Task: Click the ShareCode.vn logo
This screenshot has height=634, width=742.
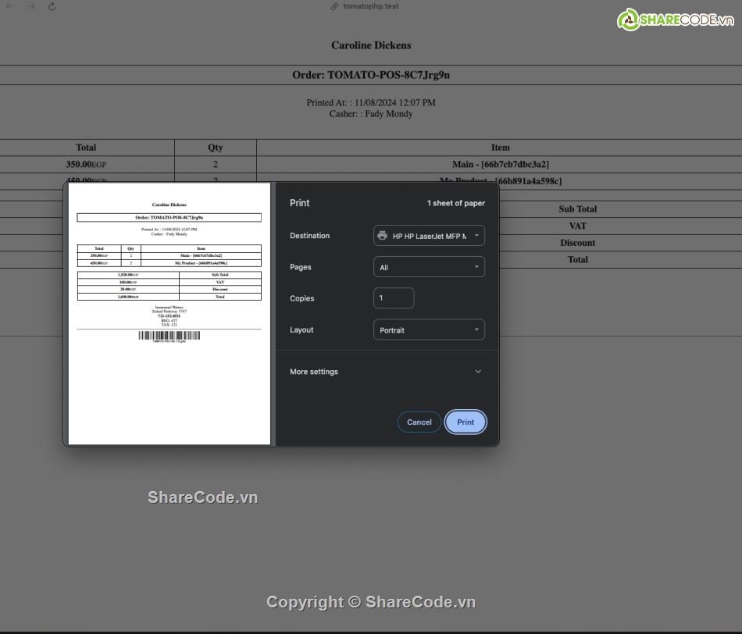Action: 676,19
